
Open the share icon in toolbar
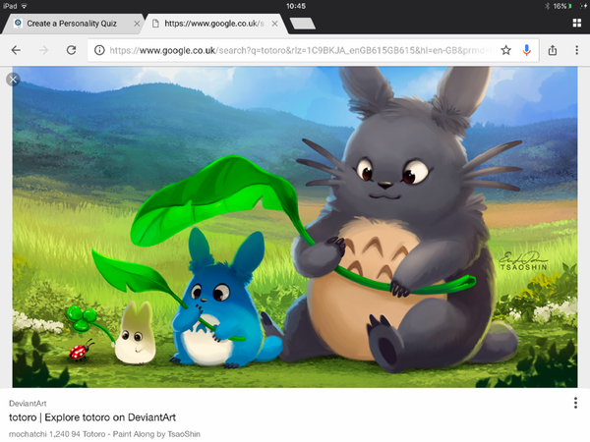[553, 50]
